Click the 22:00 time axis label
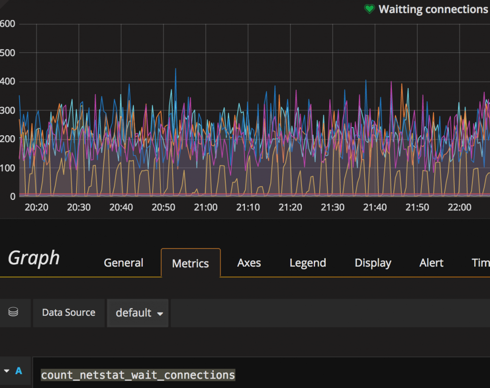490x388 pixels. [459, 207]
